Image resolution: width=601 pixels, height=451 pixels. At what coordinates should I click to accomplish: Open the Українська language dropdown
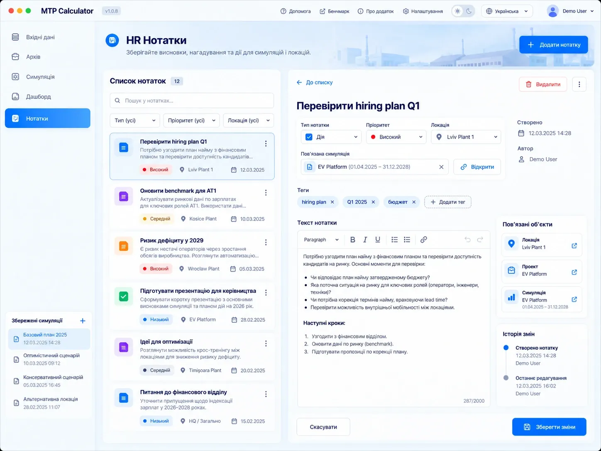(x=507, y=11)
